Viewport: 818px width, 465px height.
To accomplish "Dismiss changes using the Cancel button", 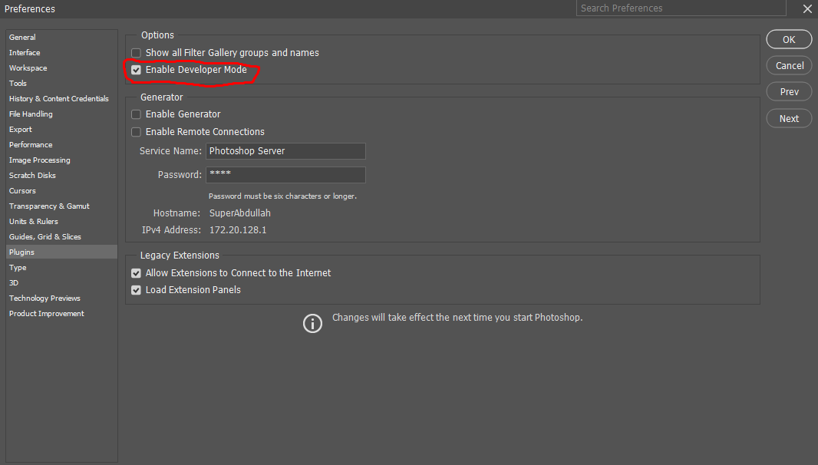I will pyautogui.click(x=789, y=65).
